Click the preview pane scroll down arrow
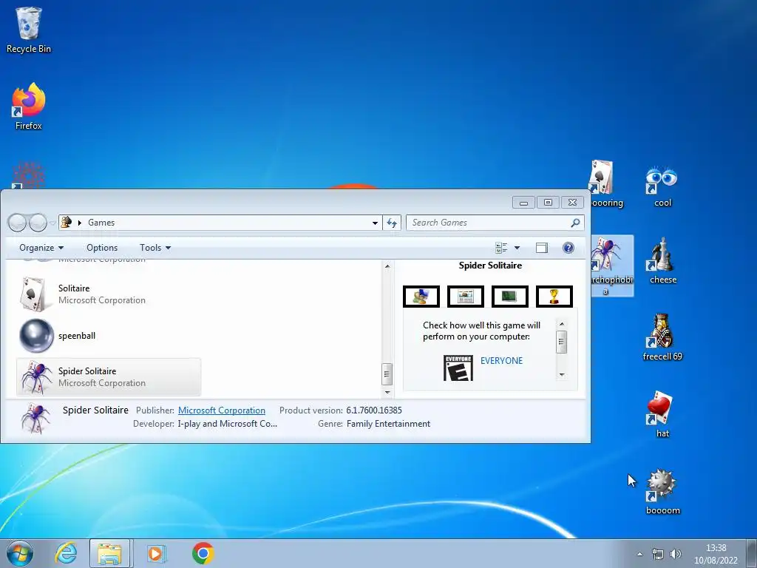The width and height of the screenshot is (757, 568). (x=562, y=375)
